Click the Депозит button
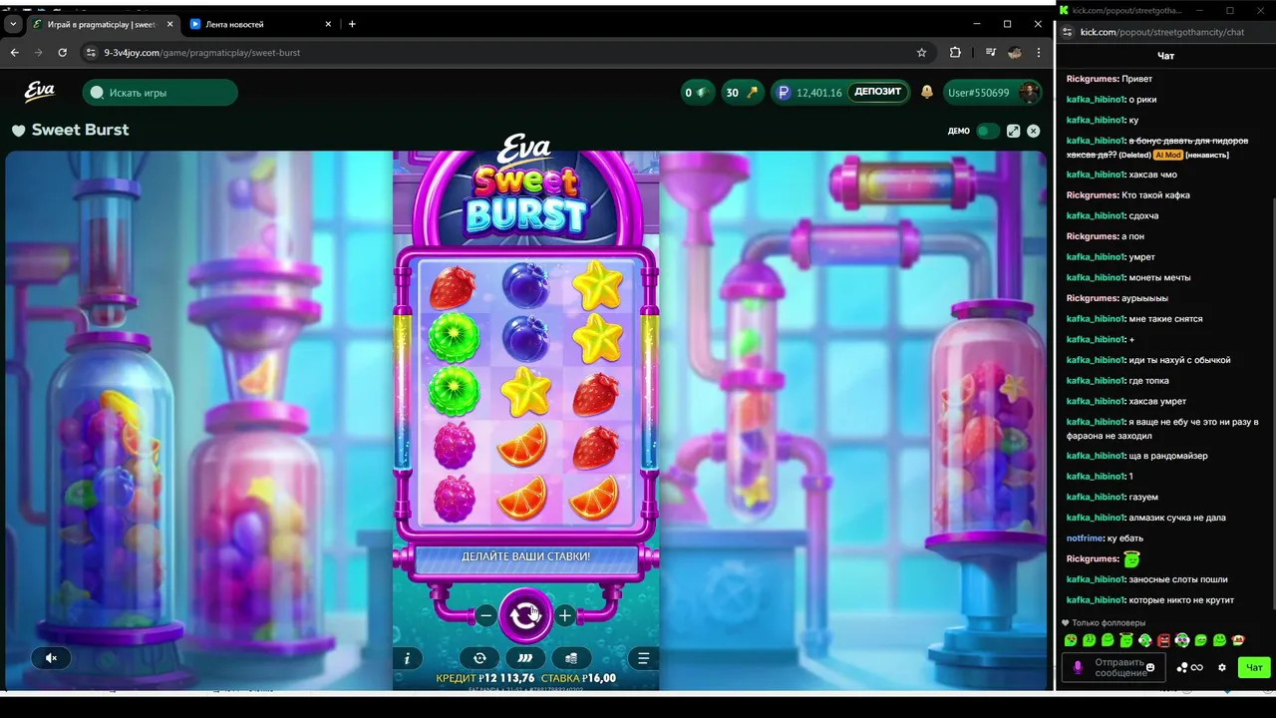The image size is (1276, 718). coord(878,92)
